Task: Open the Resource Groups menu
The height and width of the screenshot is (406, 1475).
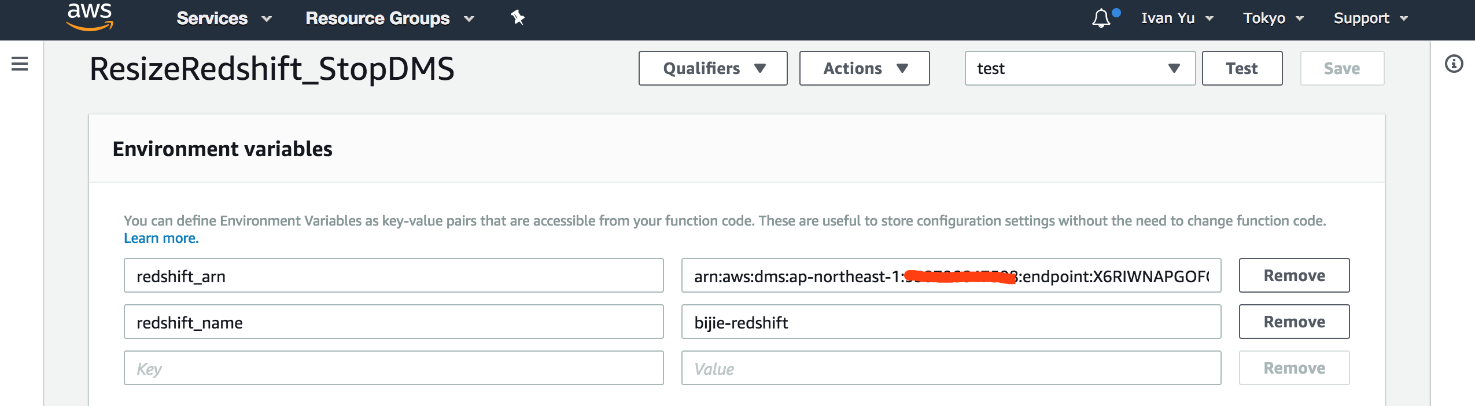Action: coord(390,19)
